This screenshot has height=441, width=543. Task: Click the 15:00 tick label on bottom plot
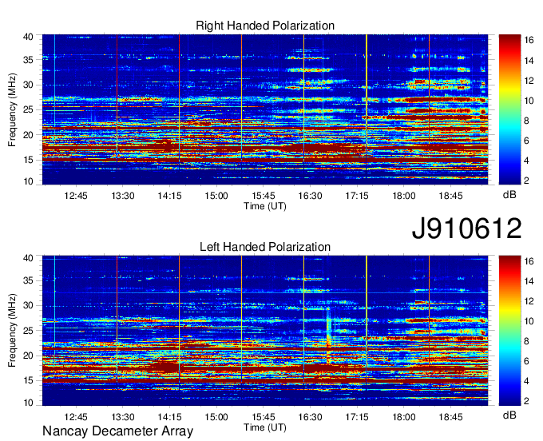click(x=216, y=417)
